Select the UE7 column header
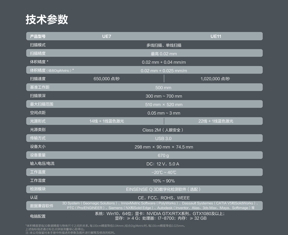The height and width of the screenshot is (235, 288). click(x=107, y=36)
